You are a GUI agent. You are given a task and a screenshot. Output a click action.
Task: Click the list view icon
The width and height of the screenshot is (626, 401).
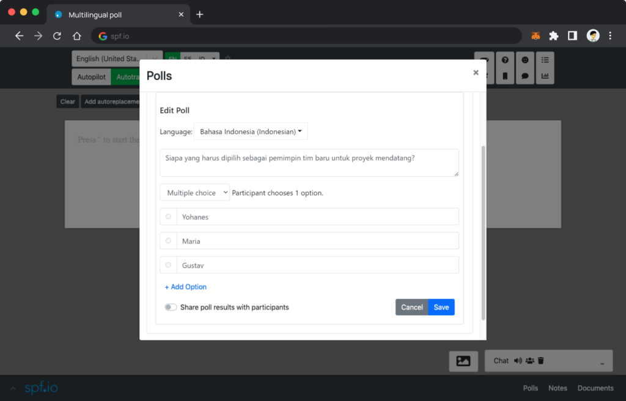coord(545,60)
